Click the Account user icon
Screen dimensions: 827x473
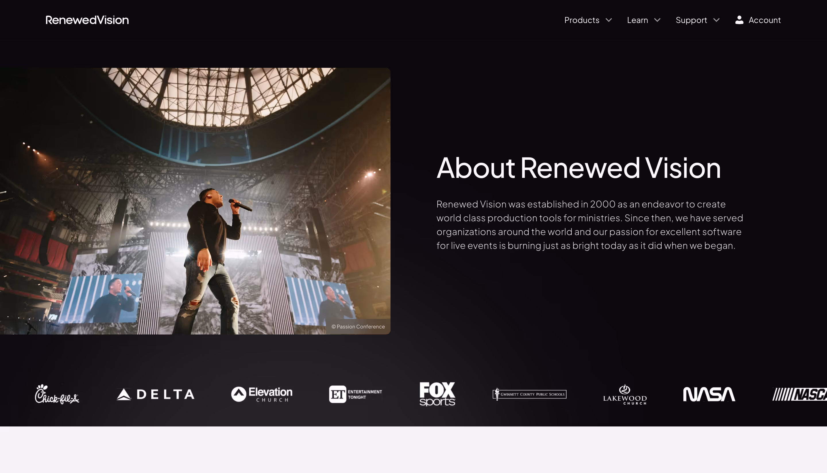739,20
